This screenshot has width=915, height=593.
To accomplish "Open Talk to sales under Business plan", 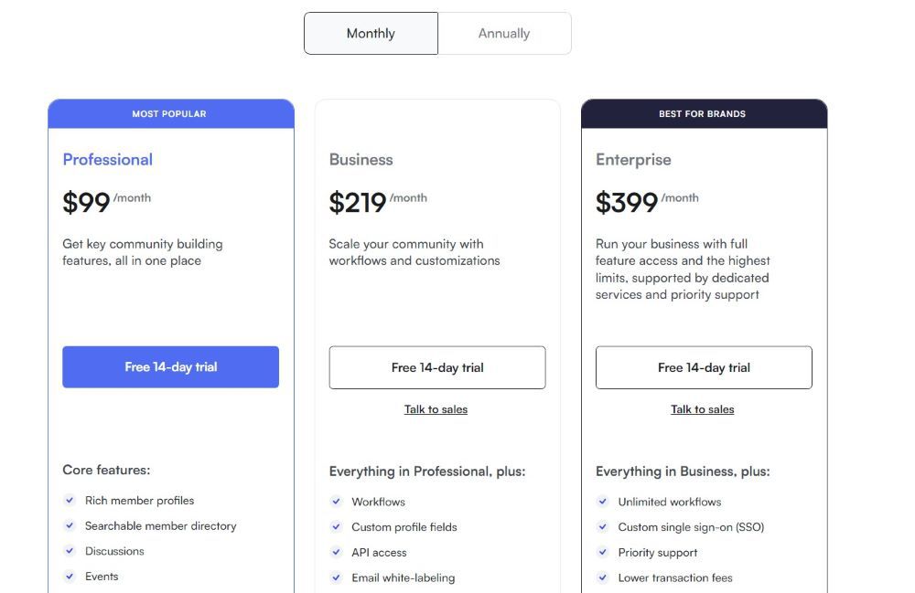I will [x=436, y=409].
